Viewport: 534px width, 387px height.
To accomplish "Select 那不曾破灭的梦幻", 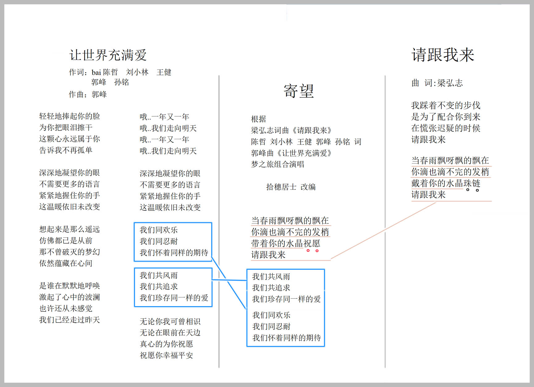I will 69,252.
